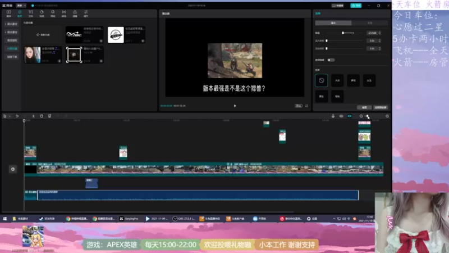Click the Windows Start button
The height and width of the screenshot is (253, 449).
5,219
